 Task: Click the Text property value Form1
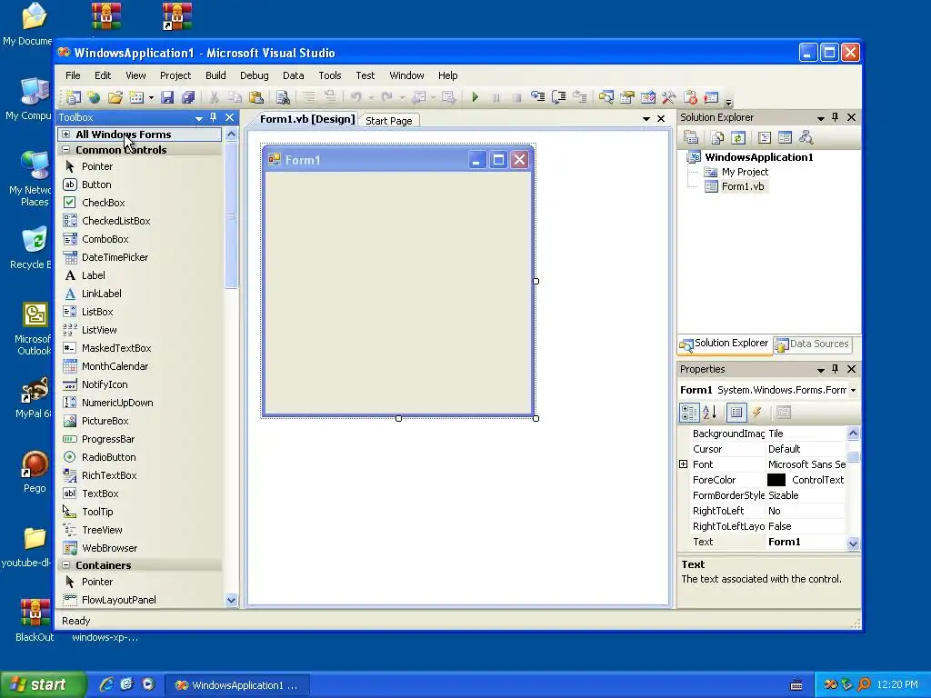[x=784, y=542]
